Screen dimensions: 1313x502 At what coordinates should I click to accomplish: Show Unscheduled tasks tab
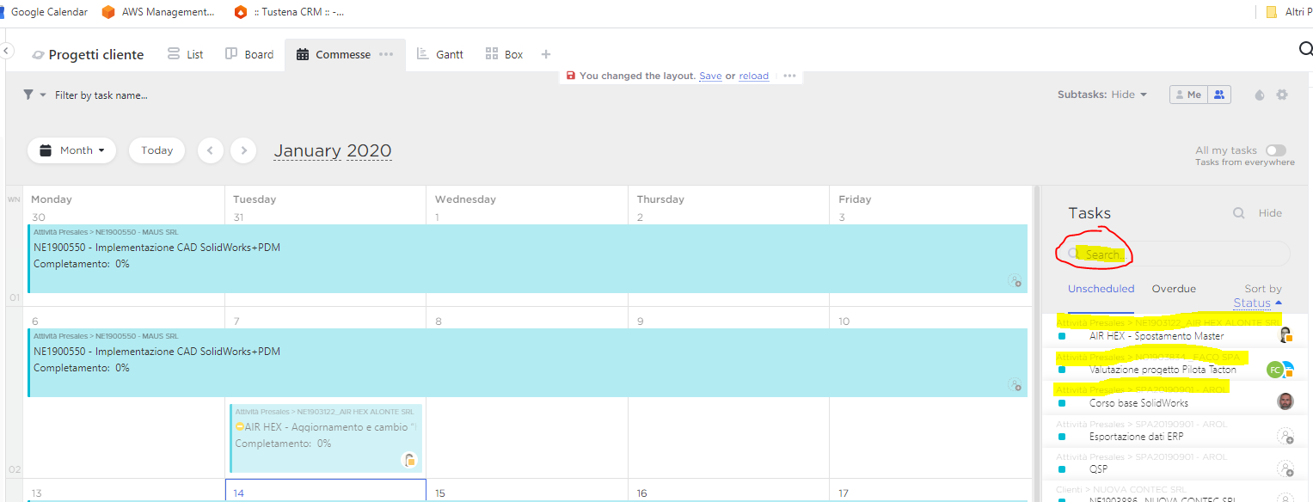(1101, 289)
